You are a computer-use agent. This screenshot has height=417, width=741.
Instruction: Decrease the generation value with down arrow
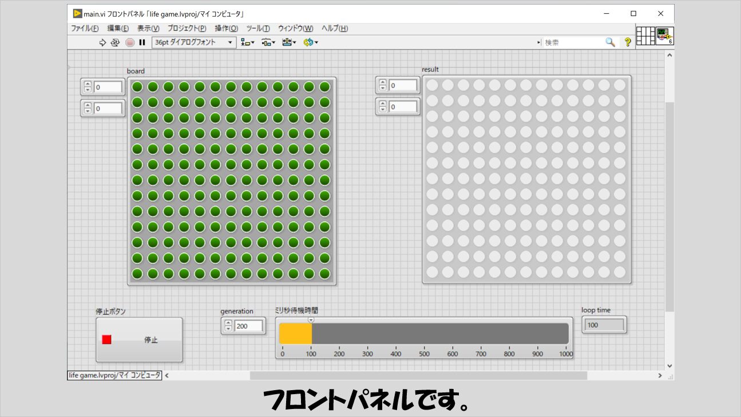[228, 329]
